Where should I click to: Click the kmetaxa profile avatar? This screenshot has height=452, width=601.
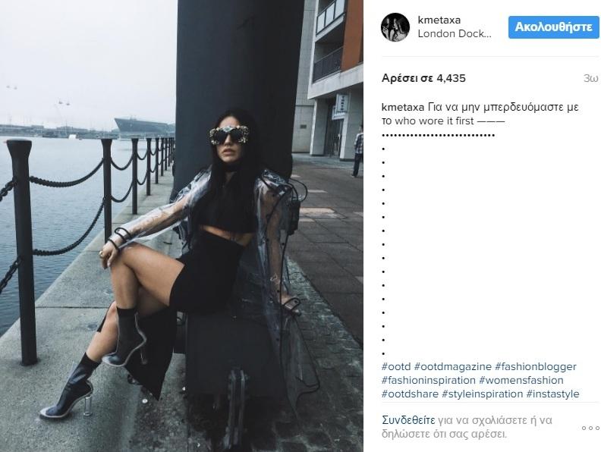click(395, 27)
